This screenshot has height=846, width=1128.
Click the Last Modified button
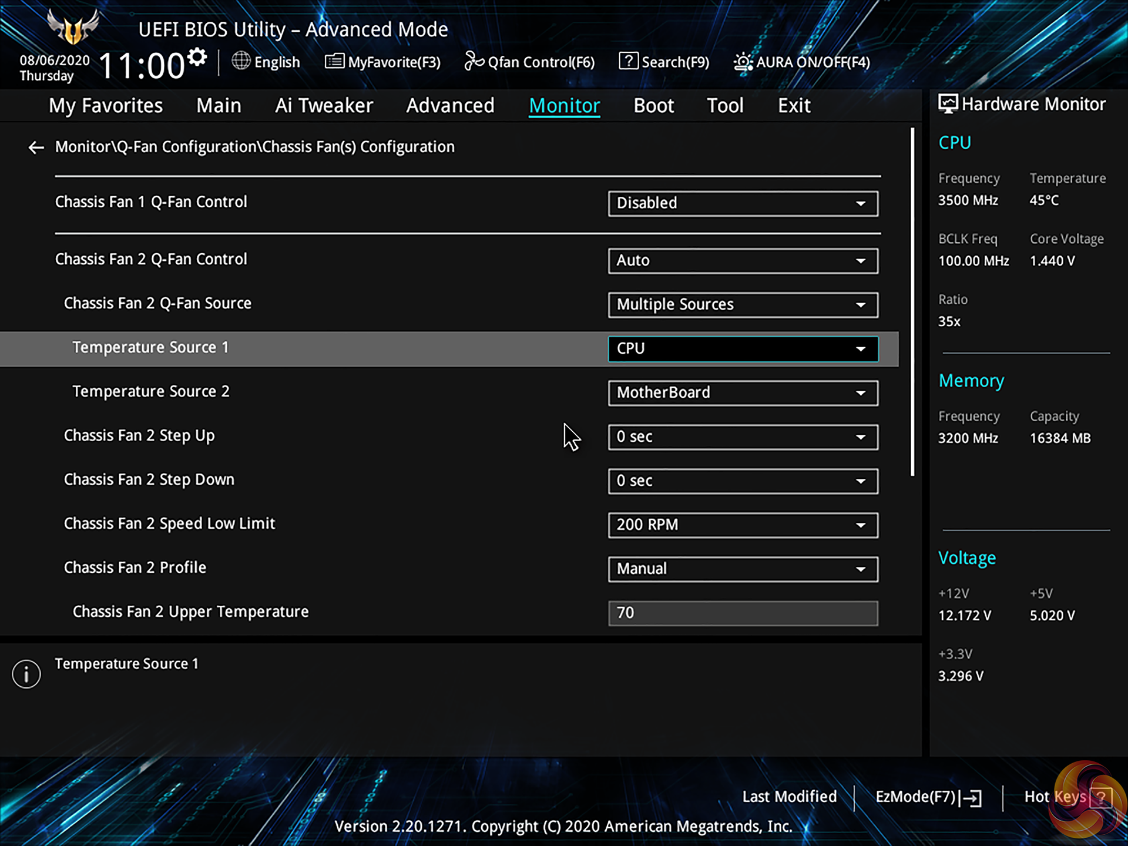point(789,797)
